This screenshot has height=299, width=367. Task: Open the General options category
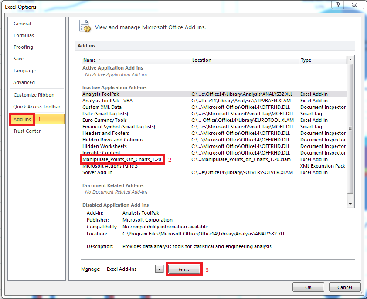coord(22,24)
